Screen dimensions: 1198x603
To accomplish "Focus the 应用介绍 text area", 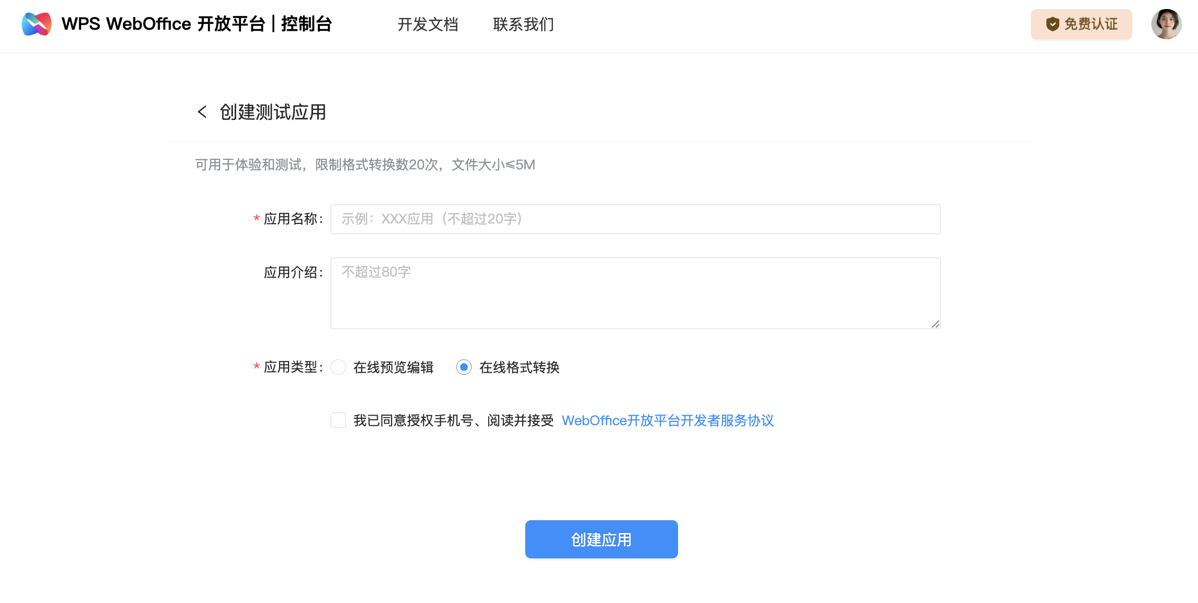I will pos(635,293).
